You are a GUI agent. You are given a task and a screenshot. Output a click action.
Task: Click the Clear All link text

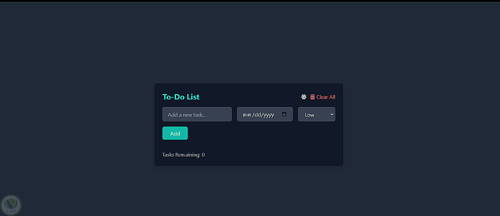point(325,97)
